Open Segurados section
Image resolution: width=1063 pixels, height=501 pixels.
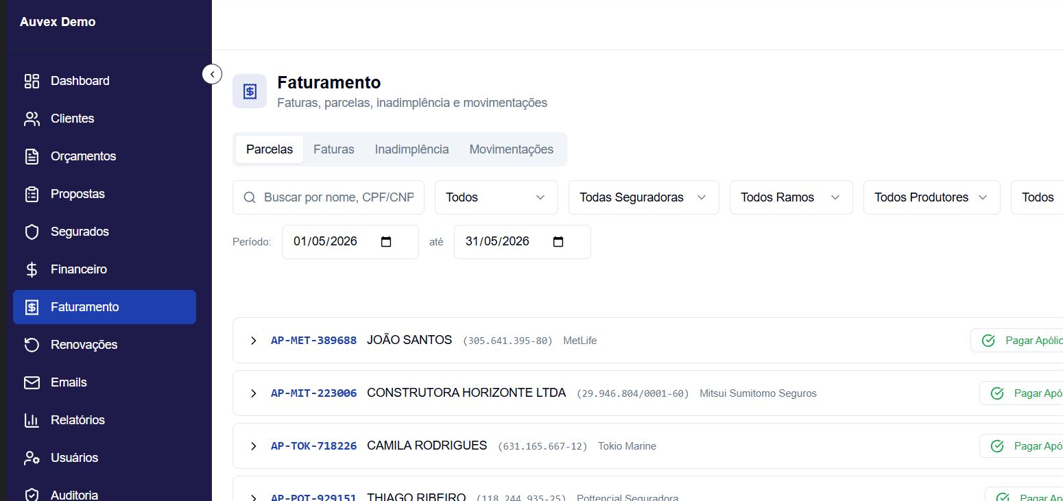pos(104,232)
